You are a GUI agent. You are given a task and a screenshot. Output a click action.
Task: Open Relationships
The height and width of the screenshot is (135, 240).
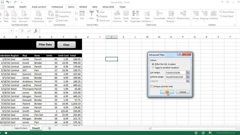pos(183,15)
